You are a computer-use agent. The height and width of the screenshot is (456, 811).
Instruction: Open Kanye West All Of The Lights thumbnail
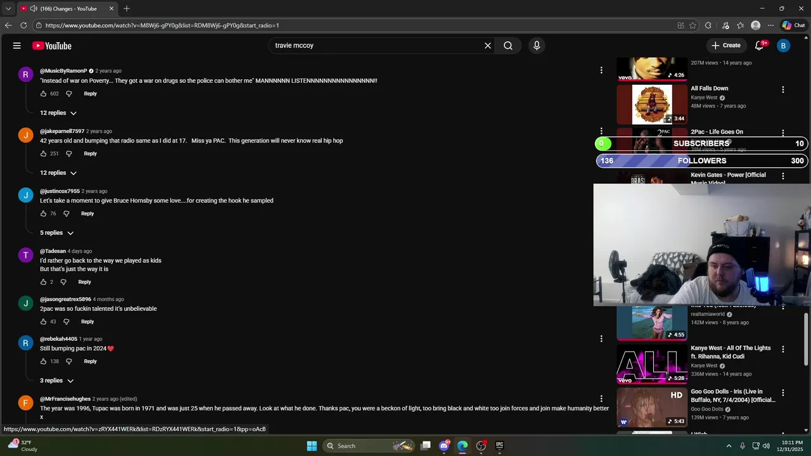coord(652,364)
